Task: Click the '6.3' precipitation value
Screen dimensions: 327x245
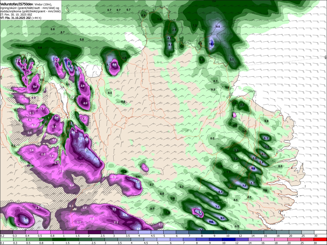Action: pyautogui.click(x=266, y=138)
